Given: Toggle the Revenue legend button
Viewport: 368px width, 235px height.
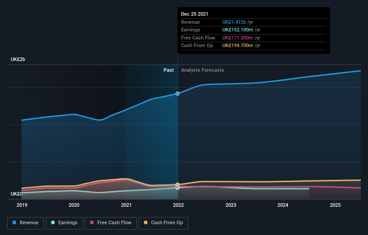Looking at the screenshot, I should pos(26,223).
